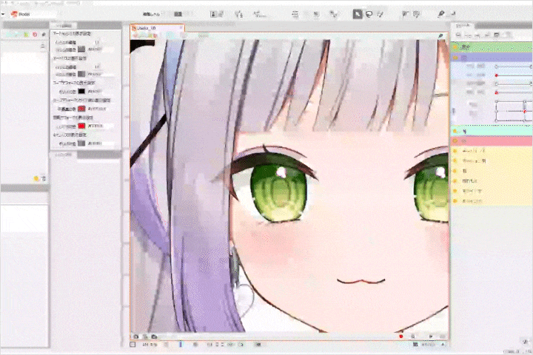Viewport: 533px width, 355px height.
Task: Close the Usako_00 canvas tab
Action: (181, 28)
